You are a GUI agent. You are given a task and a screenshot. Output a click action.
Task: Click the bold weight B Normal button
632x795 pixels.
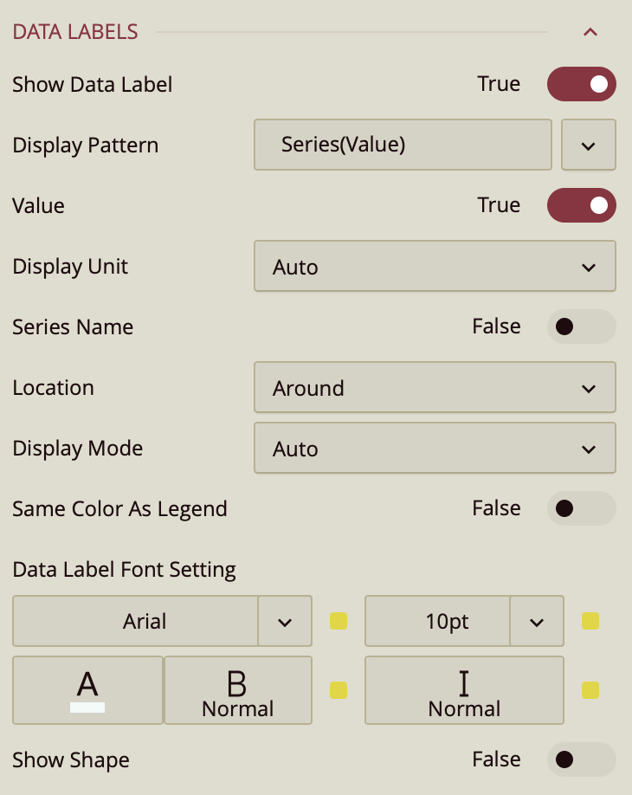click(238, 690)
